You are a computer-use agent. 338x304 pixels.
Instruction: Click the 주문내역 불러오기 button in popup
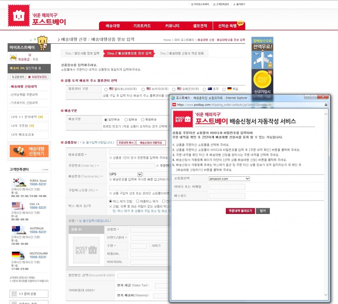point(240,211)
